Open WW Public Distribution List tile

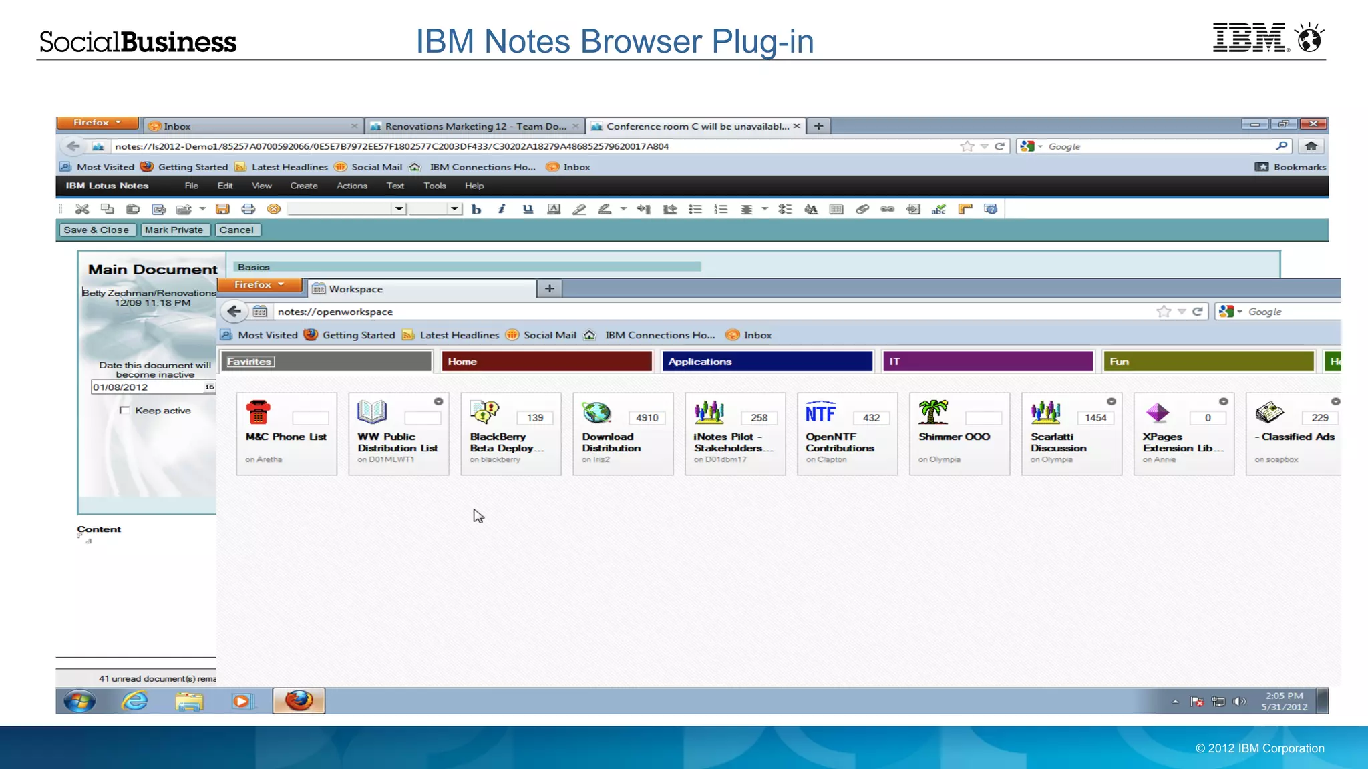point(399,433)
